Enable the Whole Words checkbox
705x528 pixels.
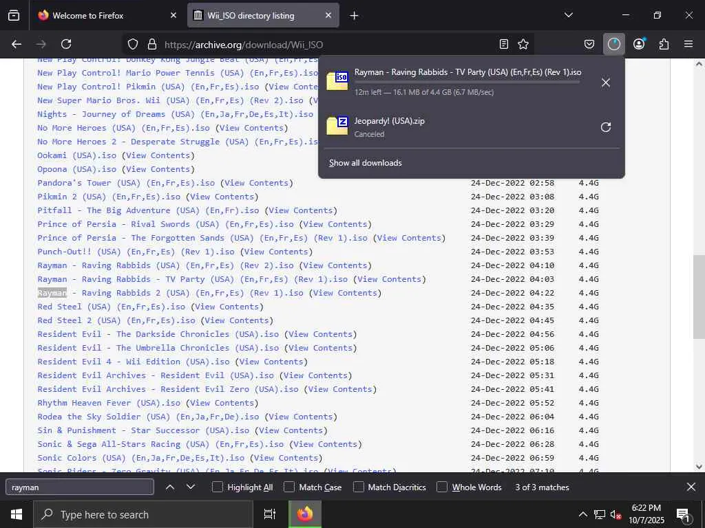pos(442,487)
